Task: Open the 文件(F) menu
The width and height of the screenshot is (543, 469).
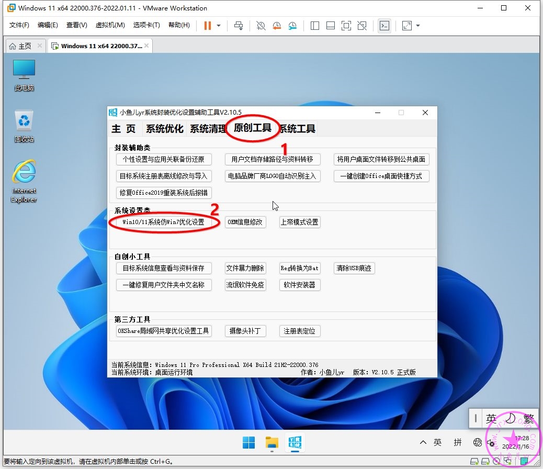Action: click(19, 25)
